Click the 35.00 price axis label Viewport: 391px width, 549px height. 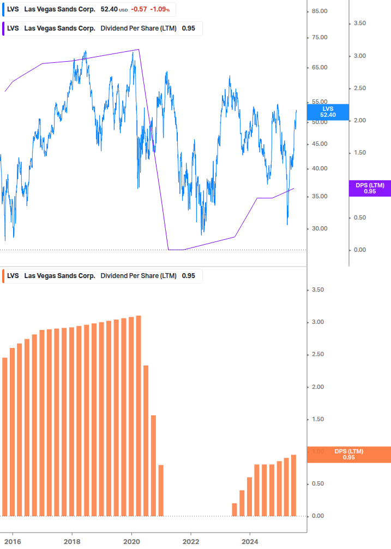[x=320, y=197]
